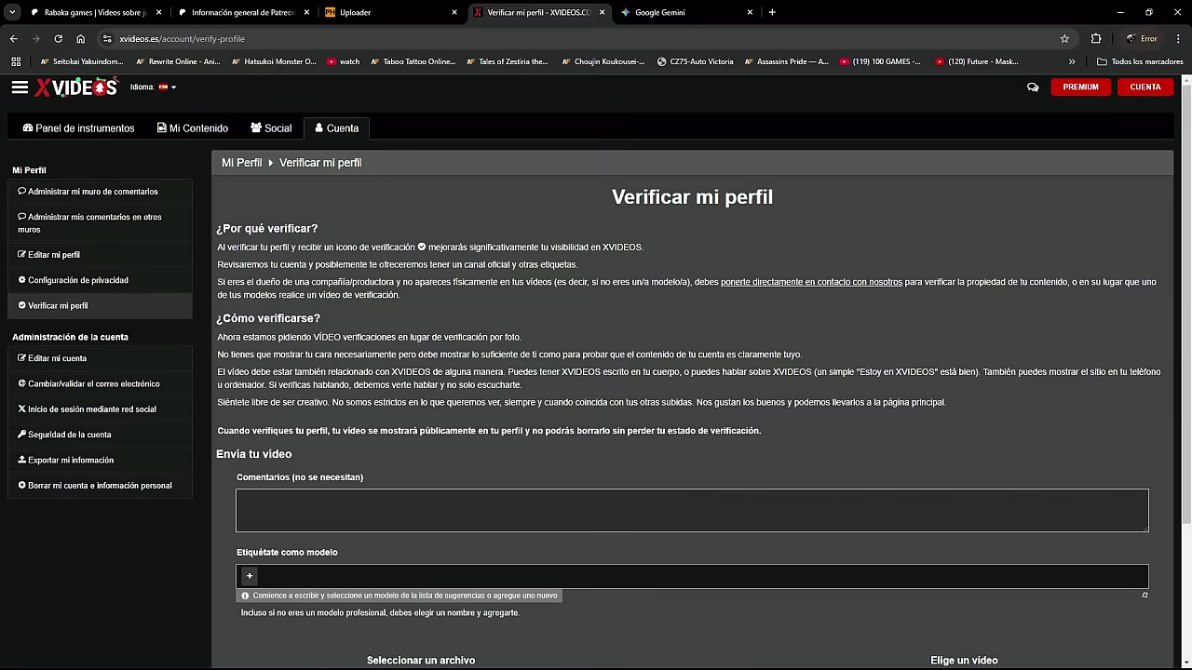Open the site hamburger menu
The image size is (1192, 670).
pyautogui.click(x=20, y=87)
